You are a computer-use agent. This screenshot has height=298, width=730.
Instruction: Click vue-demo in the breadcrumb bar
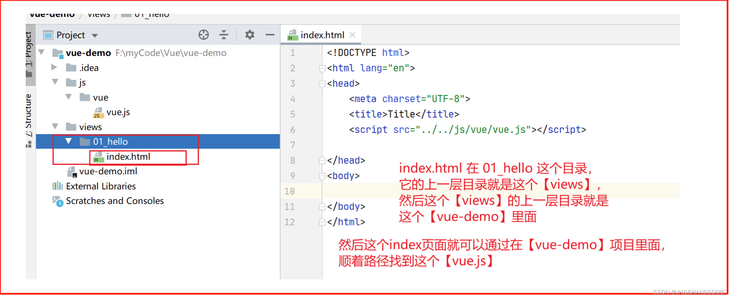click(52, 14)
